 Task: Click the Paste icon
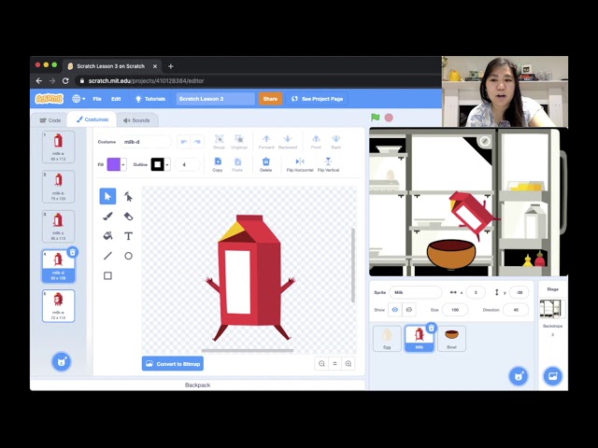tap(237, 164)
